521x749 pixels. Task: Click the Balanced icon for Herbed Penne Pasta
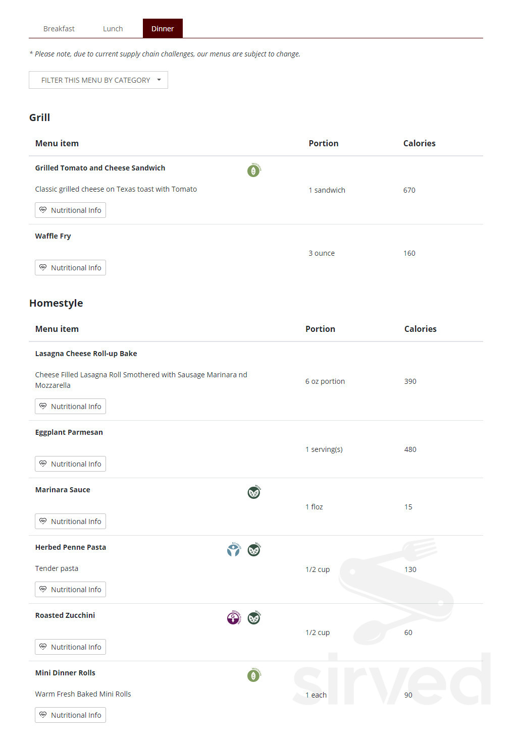(x=233, y=550)
